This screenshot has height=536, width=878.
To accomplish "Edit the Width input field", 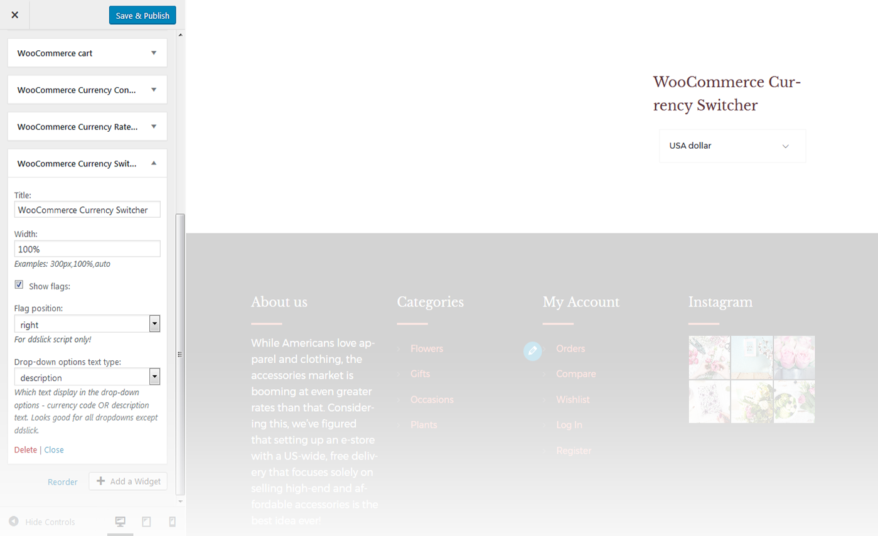I will click(87, 249).
